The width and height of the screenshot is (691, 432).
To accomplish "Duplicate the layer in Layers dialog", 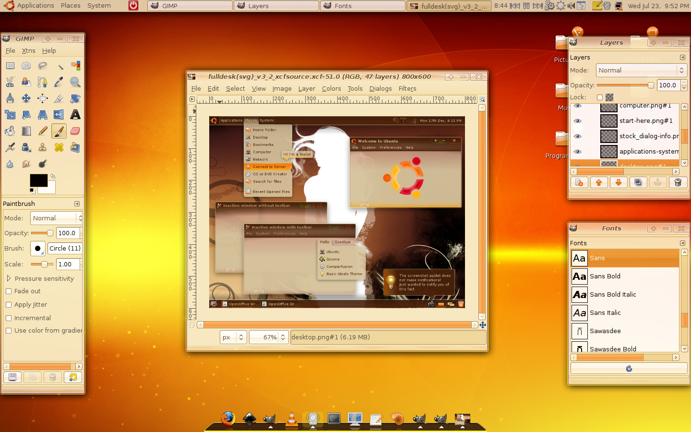I will tap(638, 182).
